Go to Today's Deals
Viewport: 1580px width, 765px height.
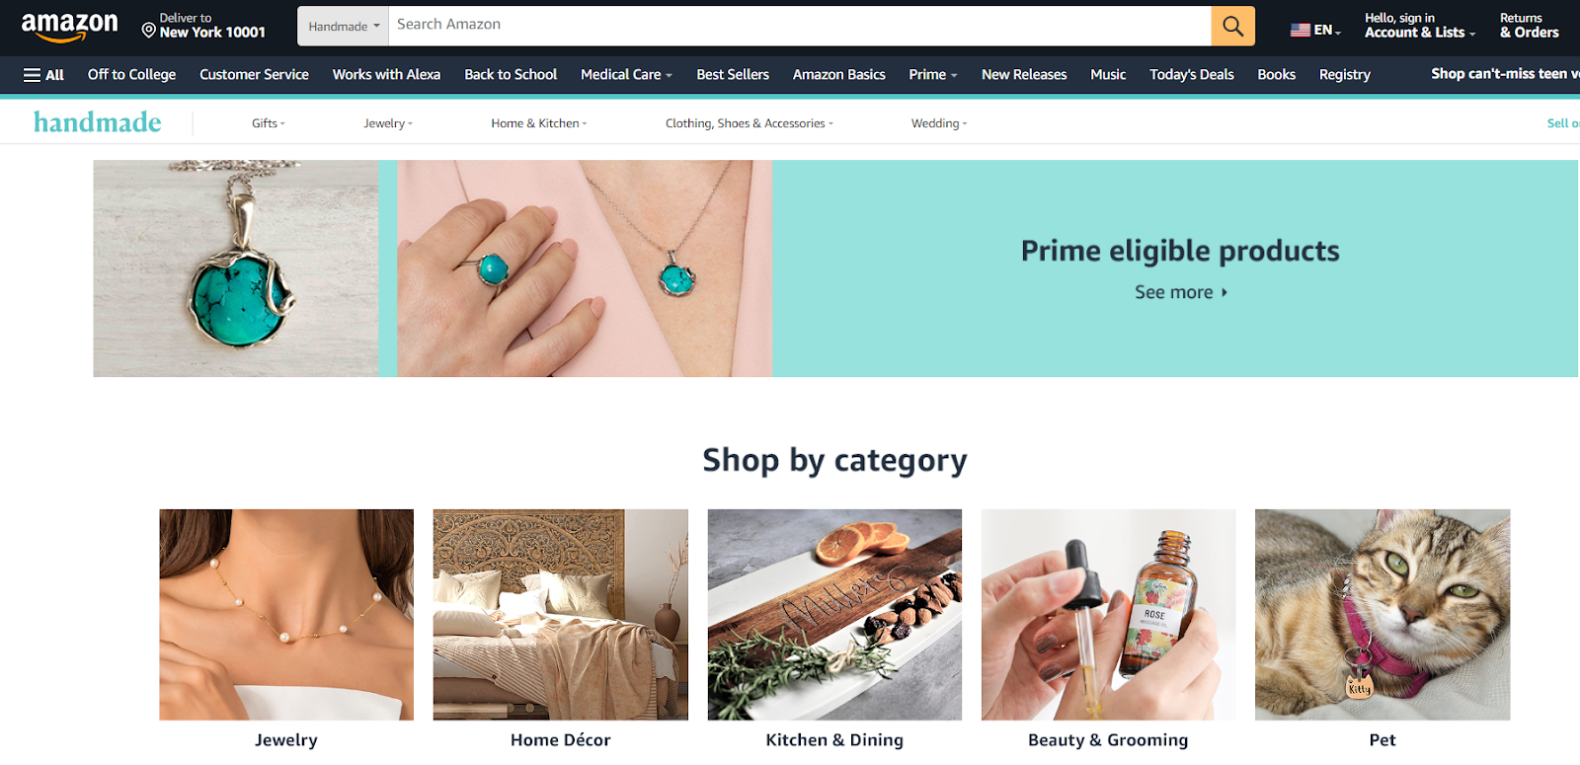1192,75
